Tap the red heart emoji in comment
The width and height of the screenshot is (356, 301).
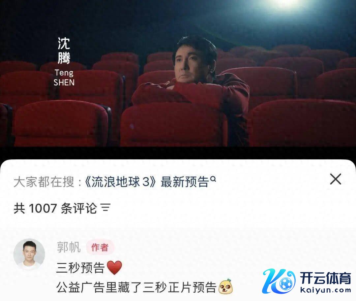[x=114, y=267]
